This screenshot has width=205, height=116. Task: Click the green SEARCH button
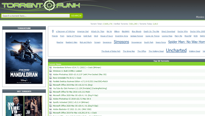(x=76, y=16)
